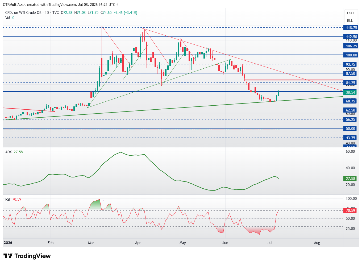362x265 pixels.
Task: Click the ADX indicator legend name
Action: click(x=9, y=152)
